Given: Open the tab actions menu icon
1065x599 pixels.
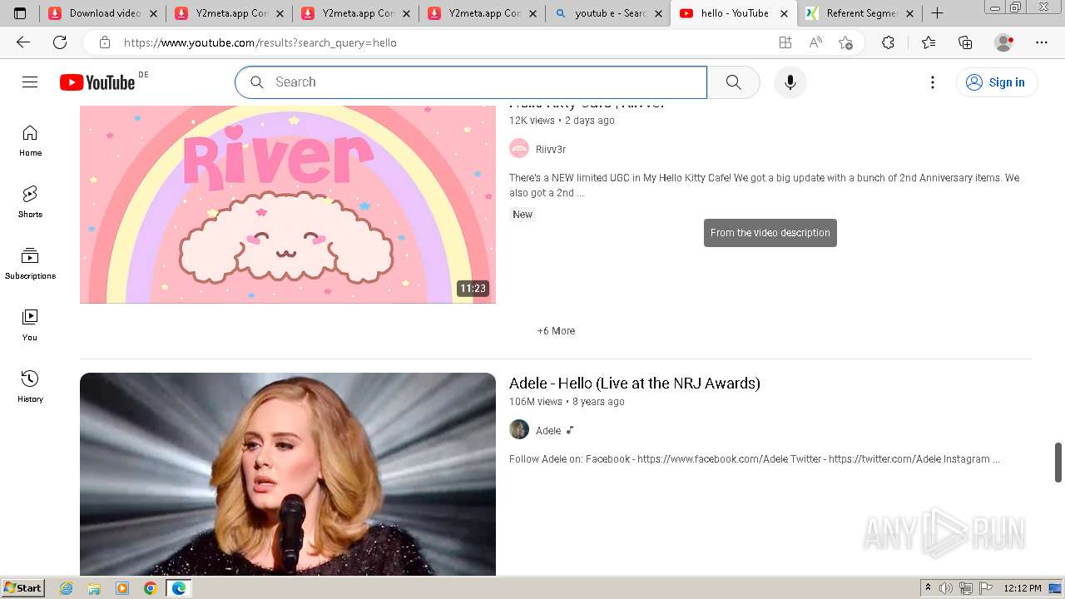Looking at the screenshot, I should 20,13.
